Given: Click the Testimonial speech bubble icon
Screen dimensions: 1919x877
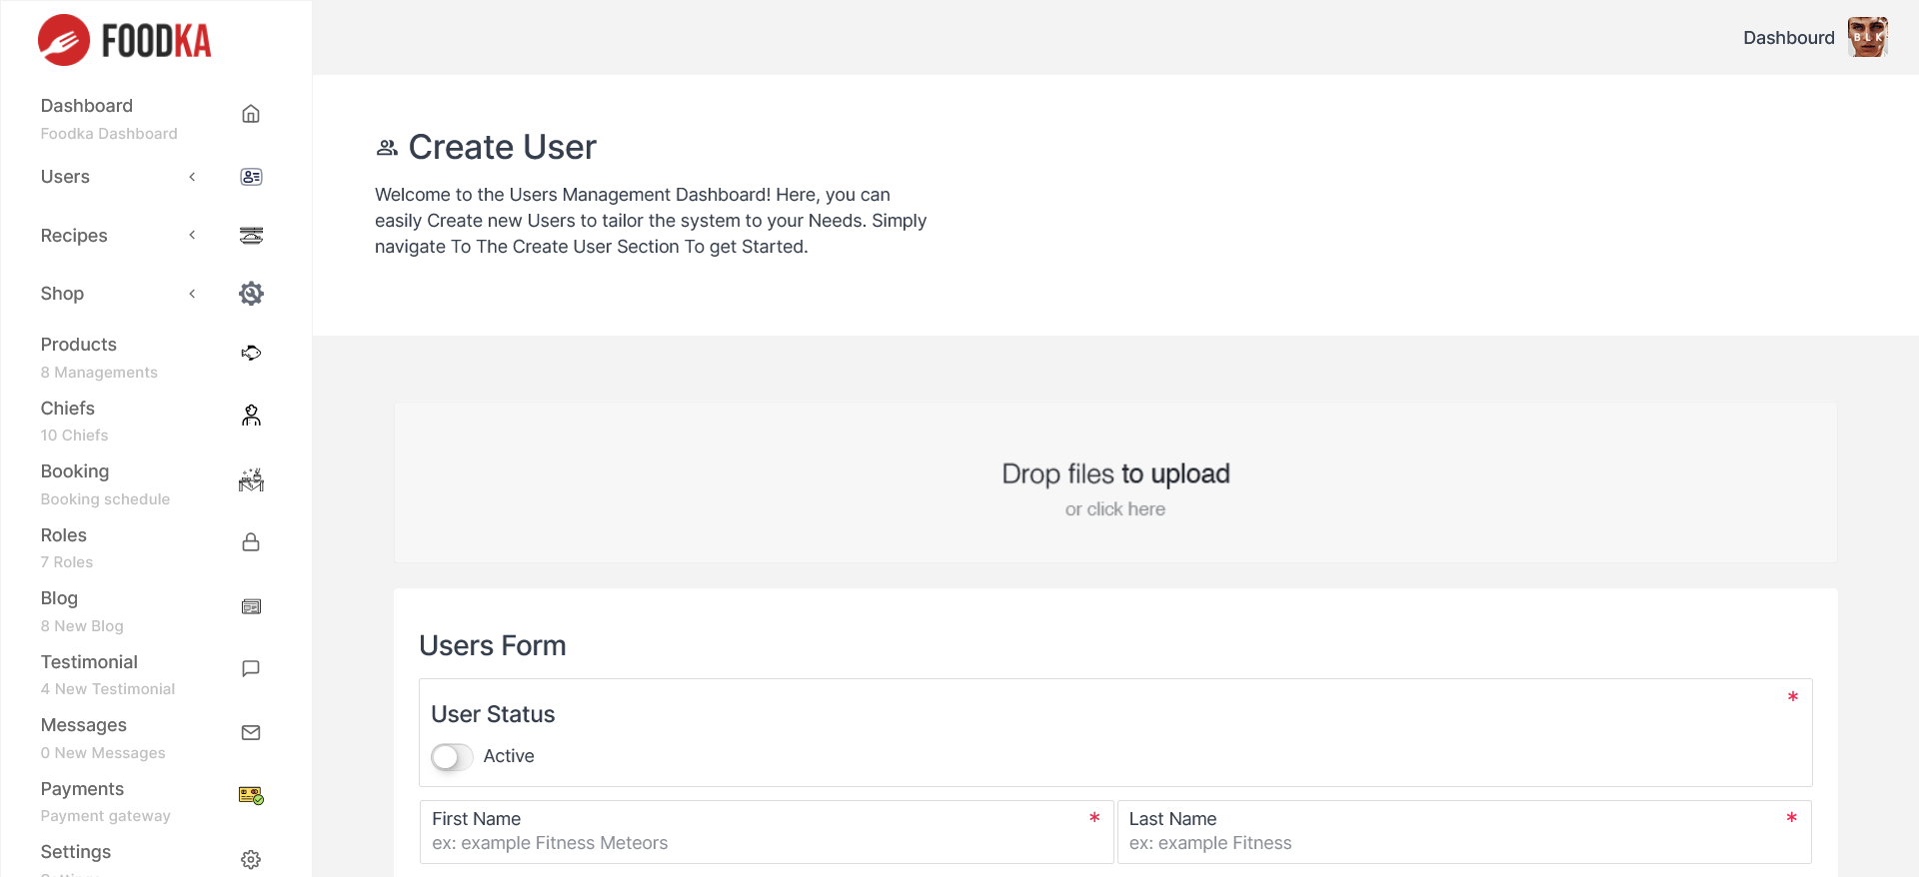Looking at the screenshot, I should tap(251, 669).
